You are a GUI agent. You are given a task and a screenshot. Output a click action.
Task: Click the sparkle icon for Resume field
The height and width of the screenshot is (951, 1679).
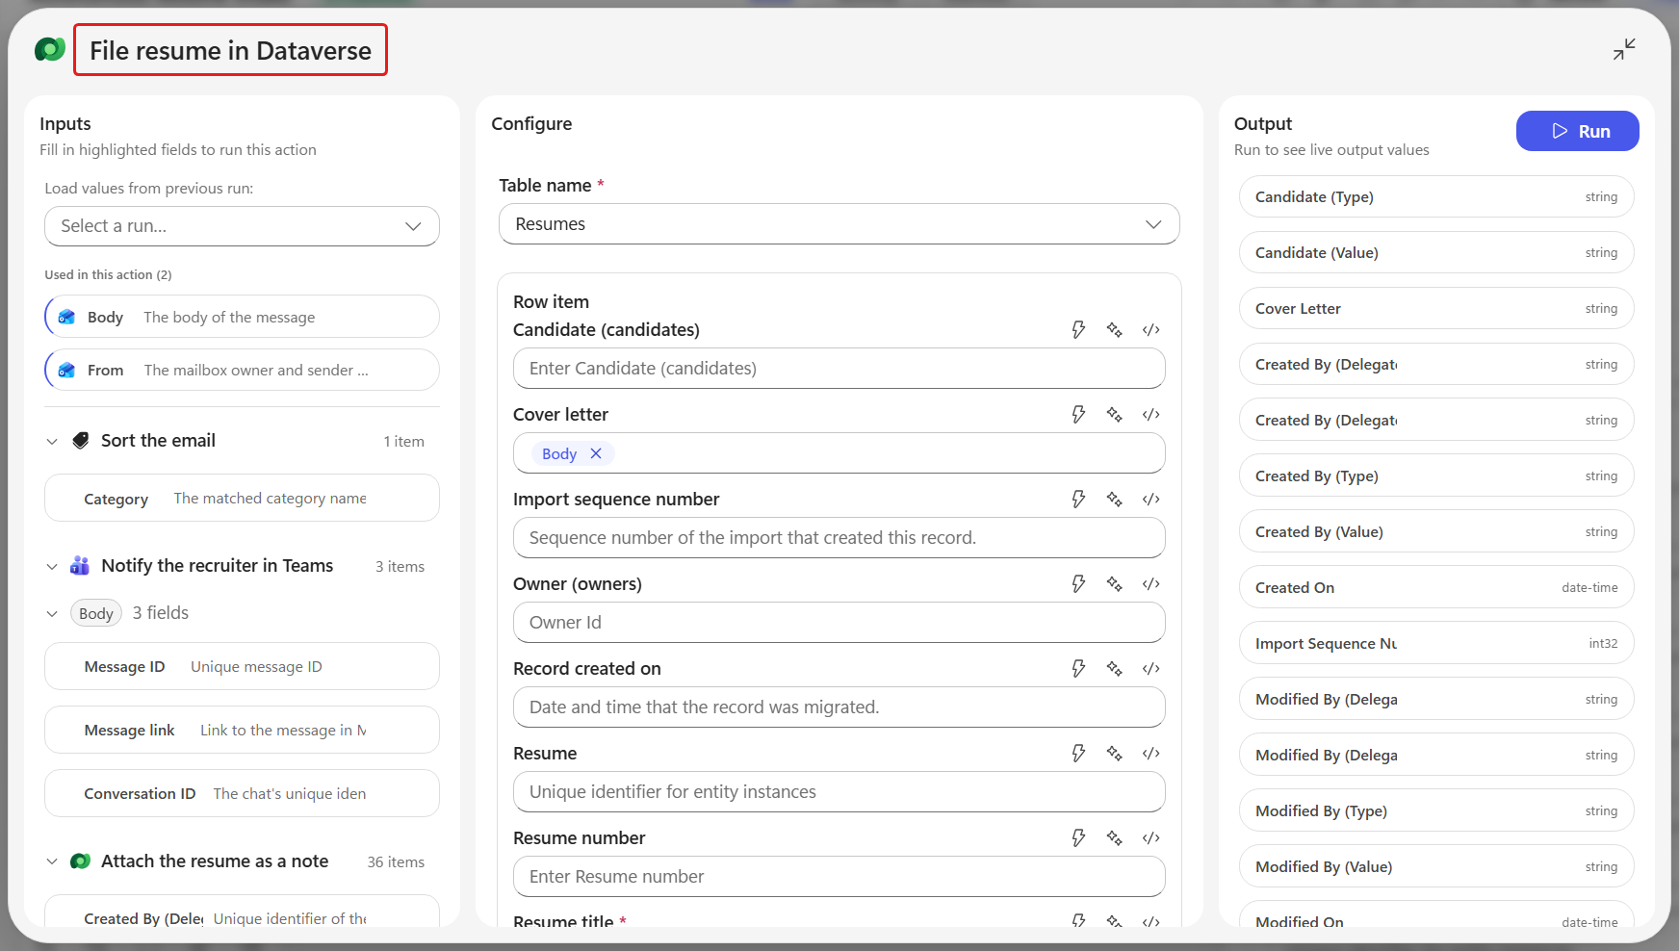1114,754
